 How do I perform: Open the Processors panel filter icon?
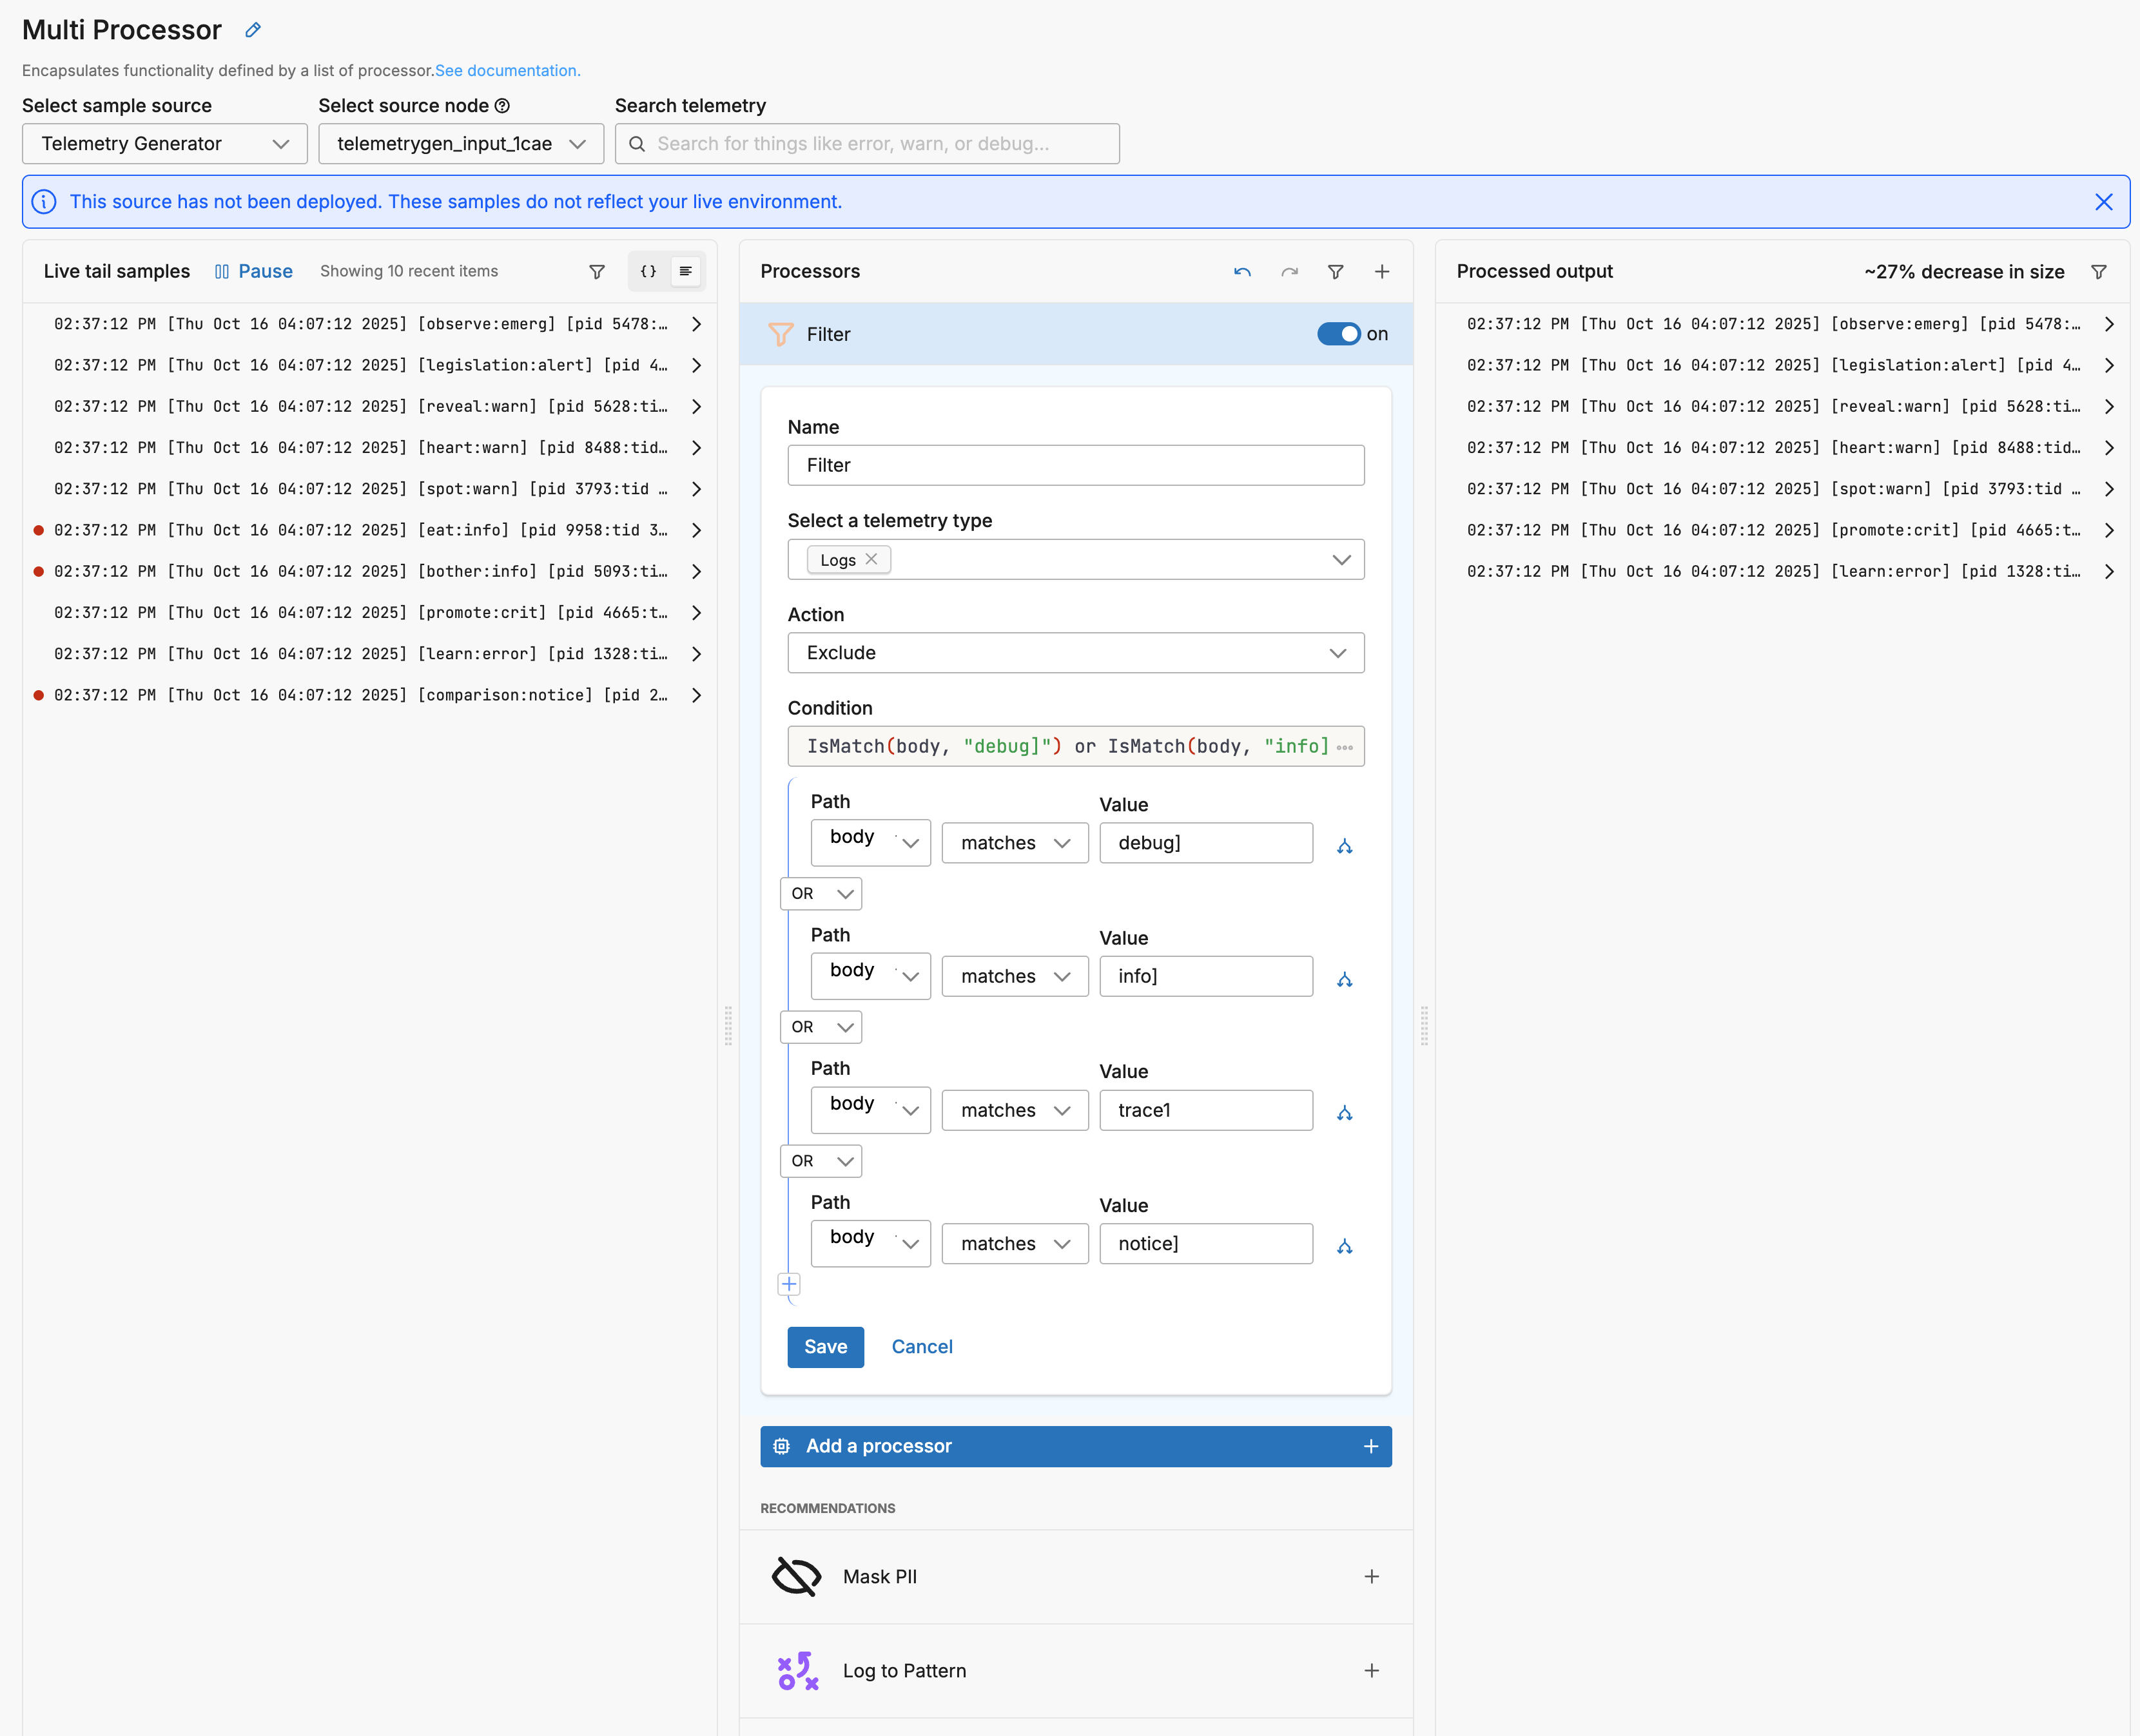1335,272
